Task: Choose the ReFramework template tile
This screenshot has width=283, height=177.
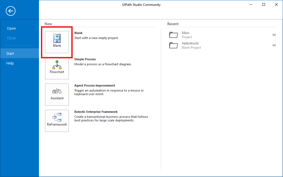Action: (57, 121)
